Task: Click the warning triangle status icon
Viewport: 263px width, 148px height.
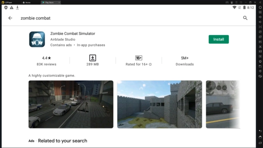Action: coord(12,8)
